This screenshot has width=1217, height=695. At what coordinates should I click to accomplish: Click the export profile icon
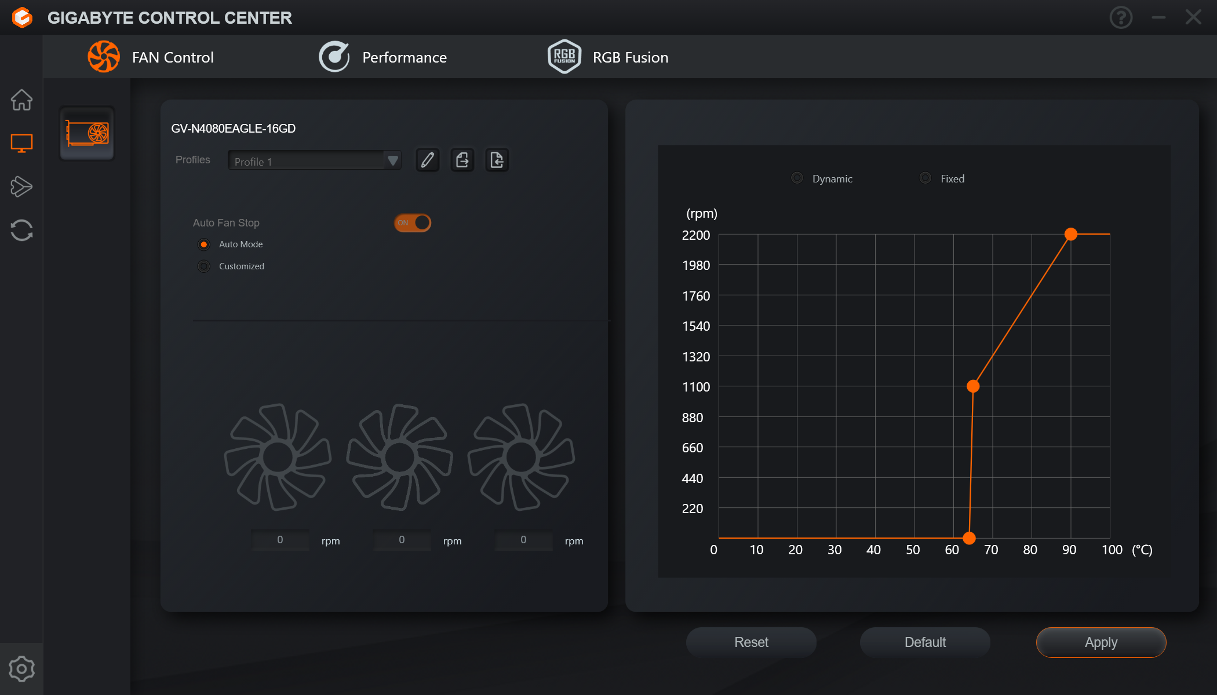(462, 160)
